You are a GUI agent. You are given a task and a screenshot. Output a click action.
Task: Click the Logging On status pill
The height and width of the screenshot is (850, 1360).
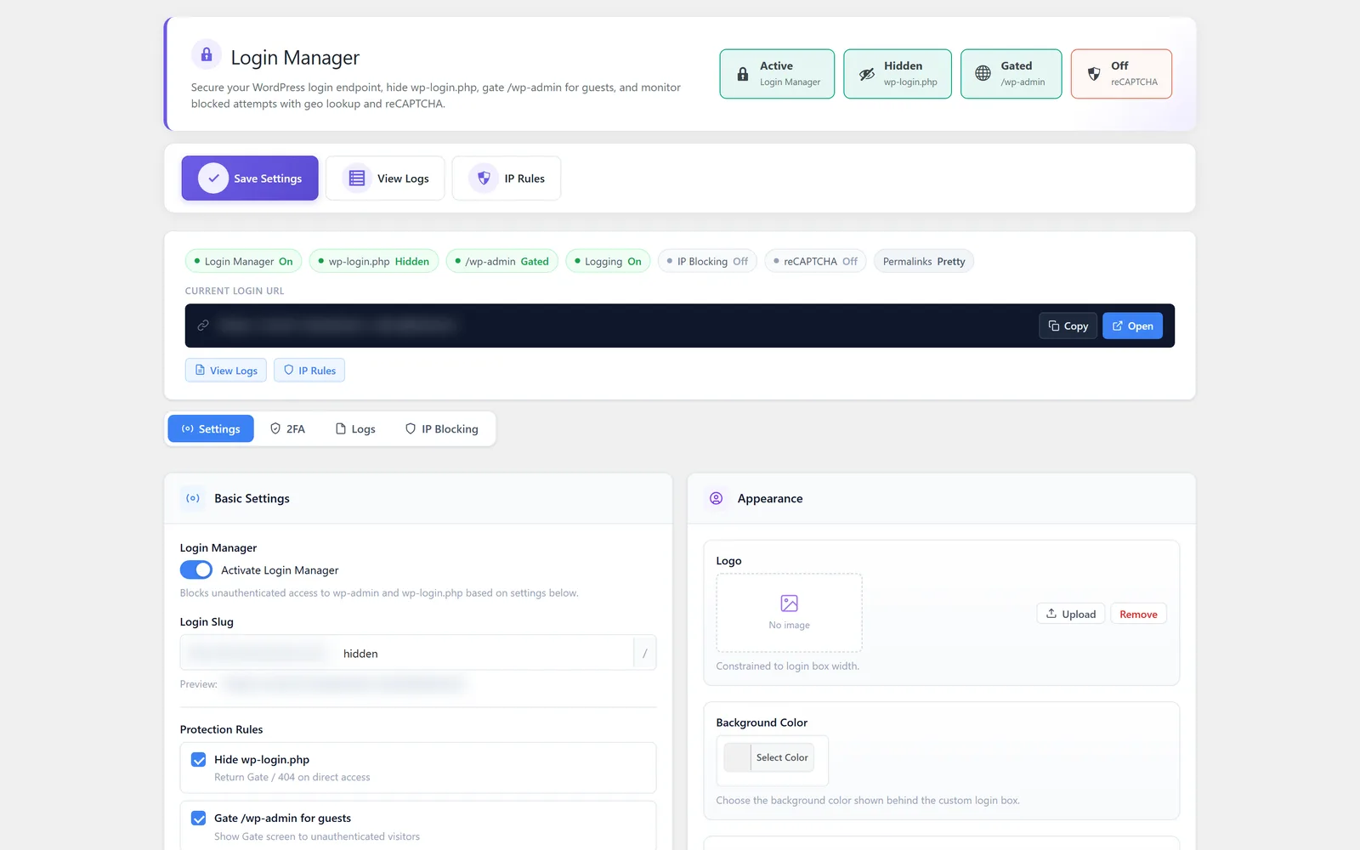(x=609, y=261)
